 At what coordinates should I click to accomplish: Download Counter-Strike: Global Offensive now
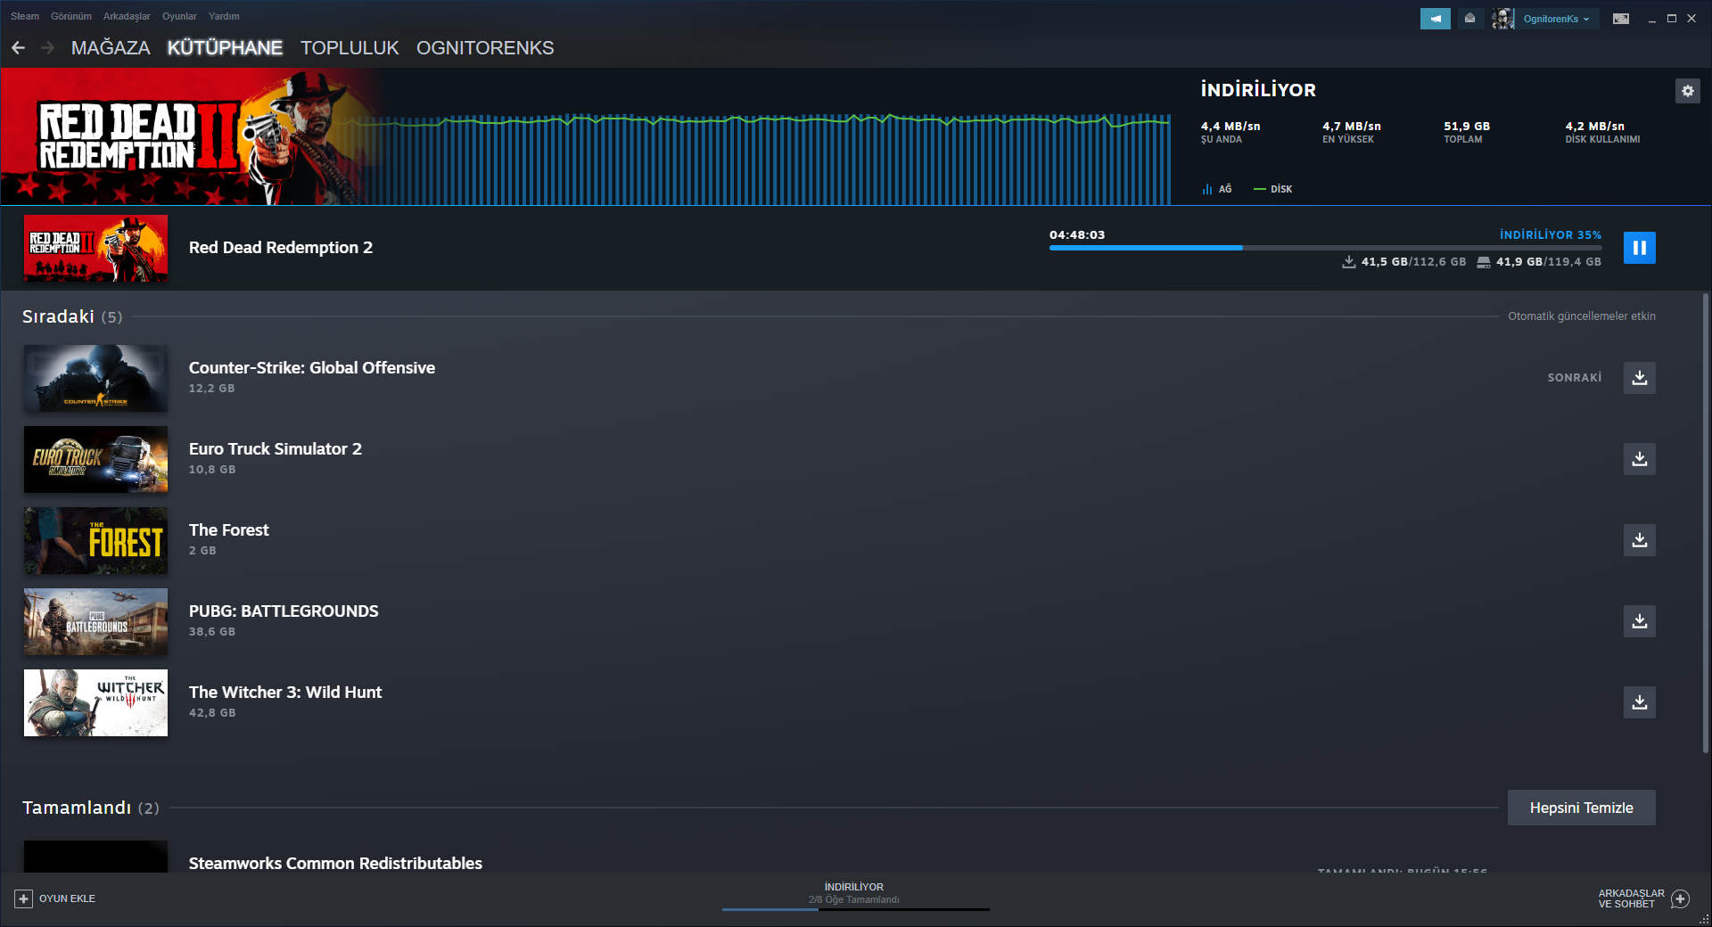pos(1639,378)
